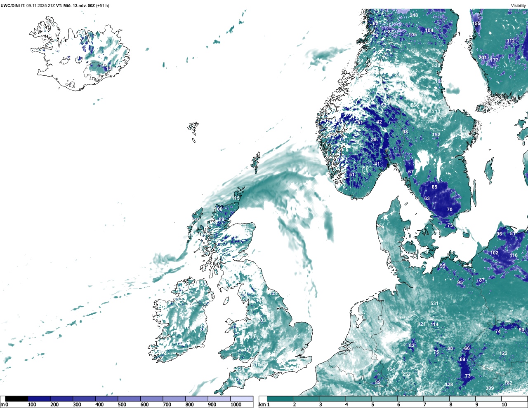This screenshot has width=528, height=408.
Task: Click the map value '67' in western Sweden
Action: [411, 172]
